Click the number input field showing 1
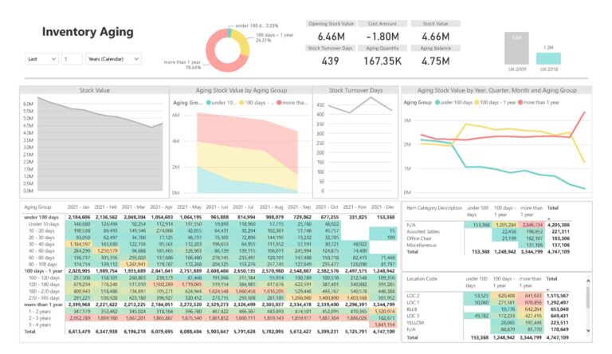This screenshot has height=354, width=612. 71,59
